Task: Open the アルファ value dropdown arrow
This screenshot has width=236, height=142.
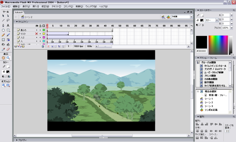Action: coord(232,28)
